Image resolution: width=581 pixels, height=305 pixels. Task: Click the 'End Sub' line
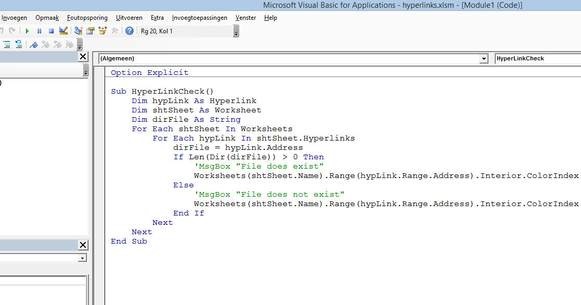(x=129, y=242)
